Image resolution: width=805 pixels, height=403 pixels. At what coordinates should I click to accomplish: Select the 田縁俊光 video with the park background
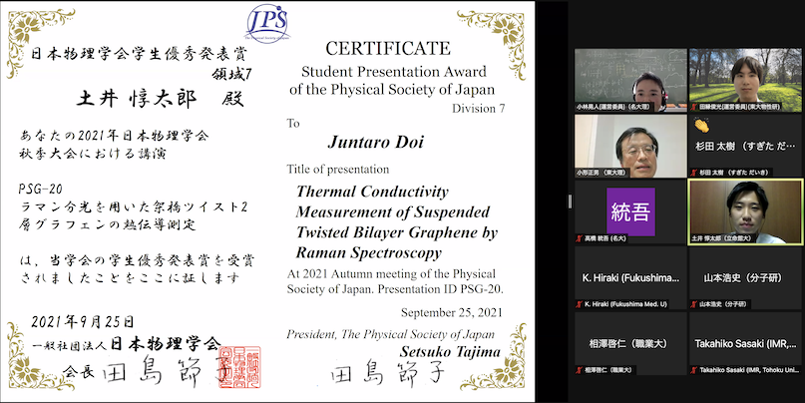click(x=745, y=80)
